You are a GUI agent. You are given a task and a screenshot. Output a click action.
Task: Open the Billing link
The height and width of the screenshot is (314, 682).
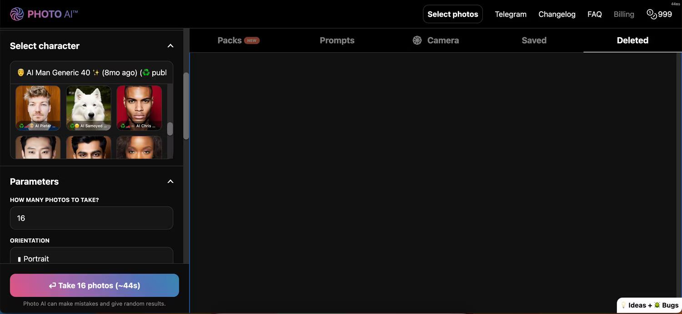coord(624,14)
